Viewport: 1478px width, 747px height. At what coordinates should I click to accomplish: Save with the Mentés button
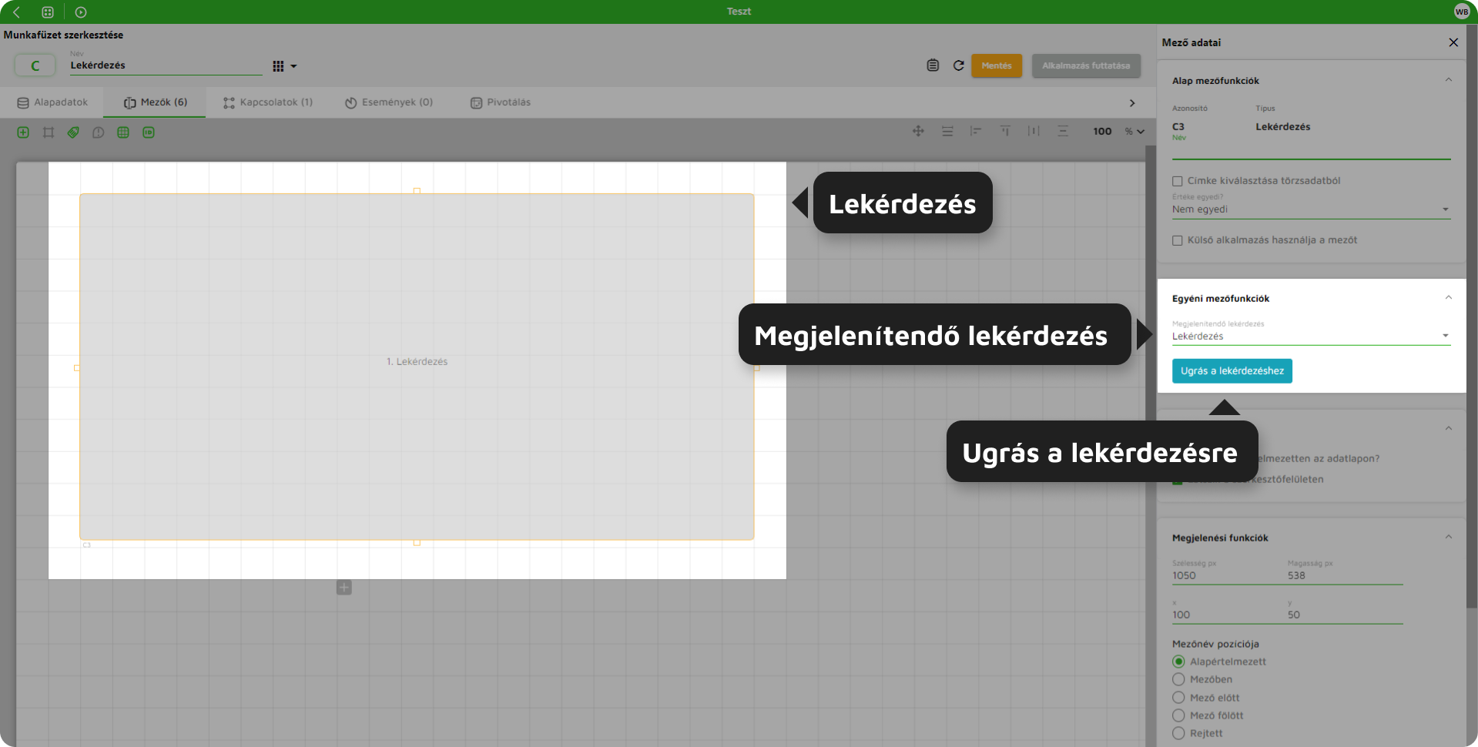997,65
